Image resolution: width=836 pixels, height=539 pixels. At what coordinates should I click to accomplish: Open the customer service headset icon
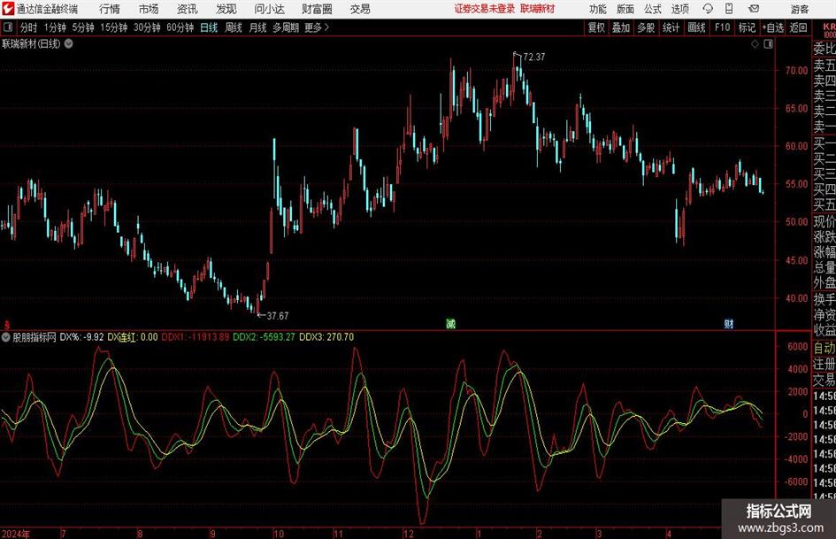click(708, 9)
